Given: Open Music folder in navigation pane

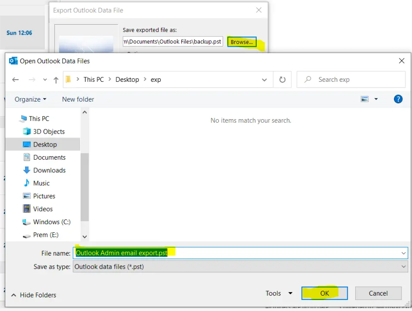Looking at the screenshot, I should tap(41, 183).
